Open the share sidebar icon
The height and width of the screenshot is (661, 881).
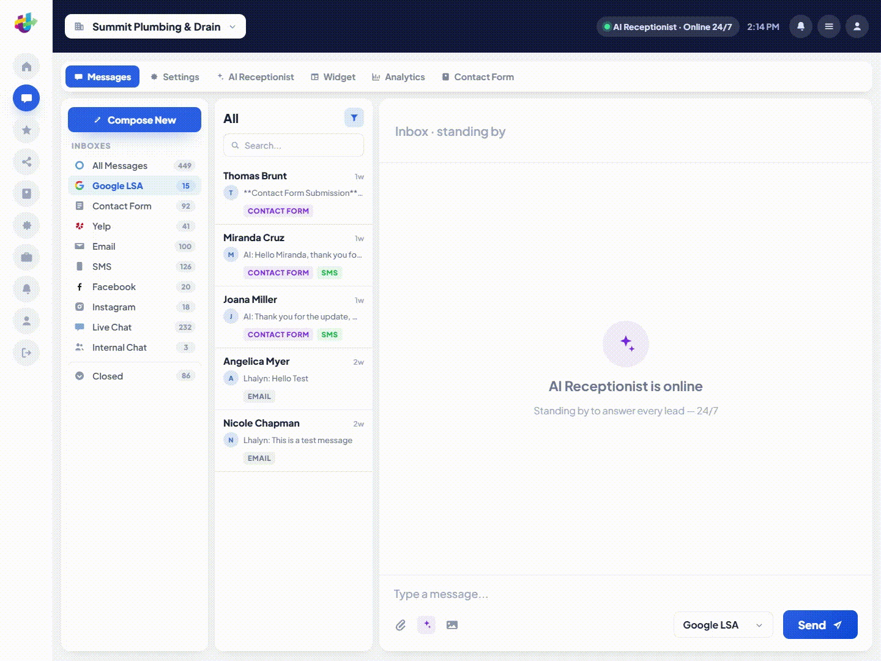pos(26,162)
